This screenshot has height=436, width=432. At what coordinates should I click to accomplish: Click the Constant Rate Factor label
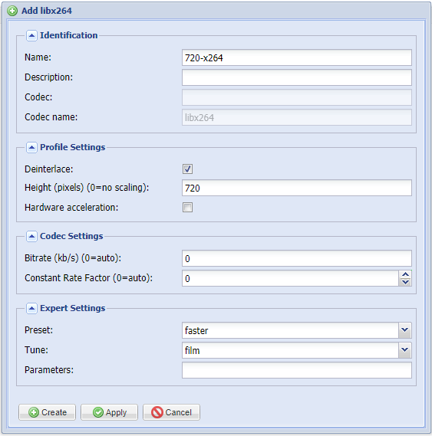coord(88,278)
